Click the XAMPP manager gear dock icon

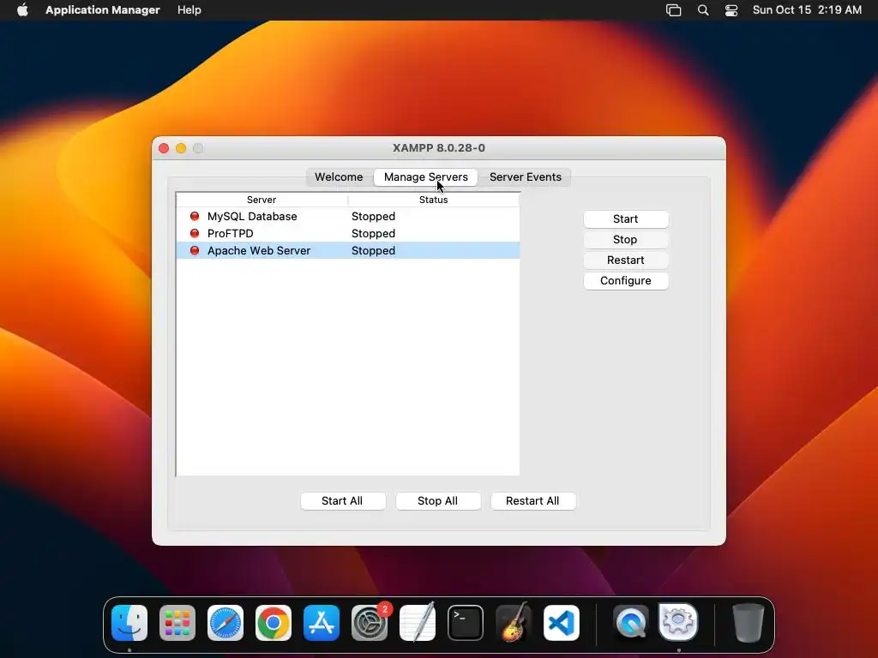click(678, 622)
